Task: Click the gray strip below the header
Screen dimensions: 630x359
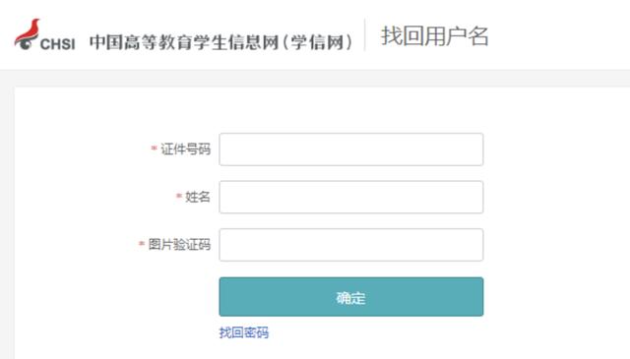Action: tap(315, 78)
